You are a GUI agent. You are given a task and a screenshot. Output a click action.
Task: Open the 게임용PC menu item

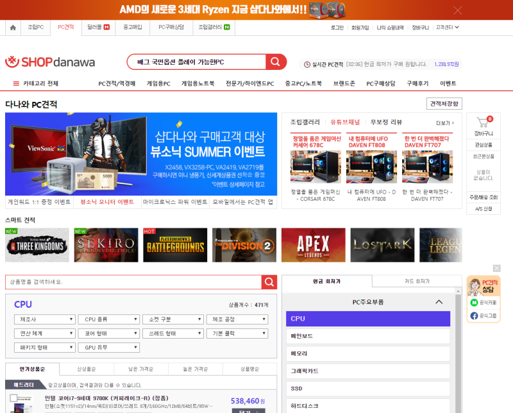[158, 83]
